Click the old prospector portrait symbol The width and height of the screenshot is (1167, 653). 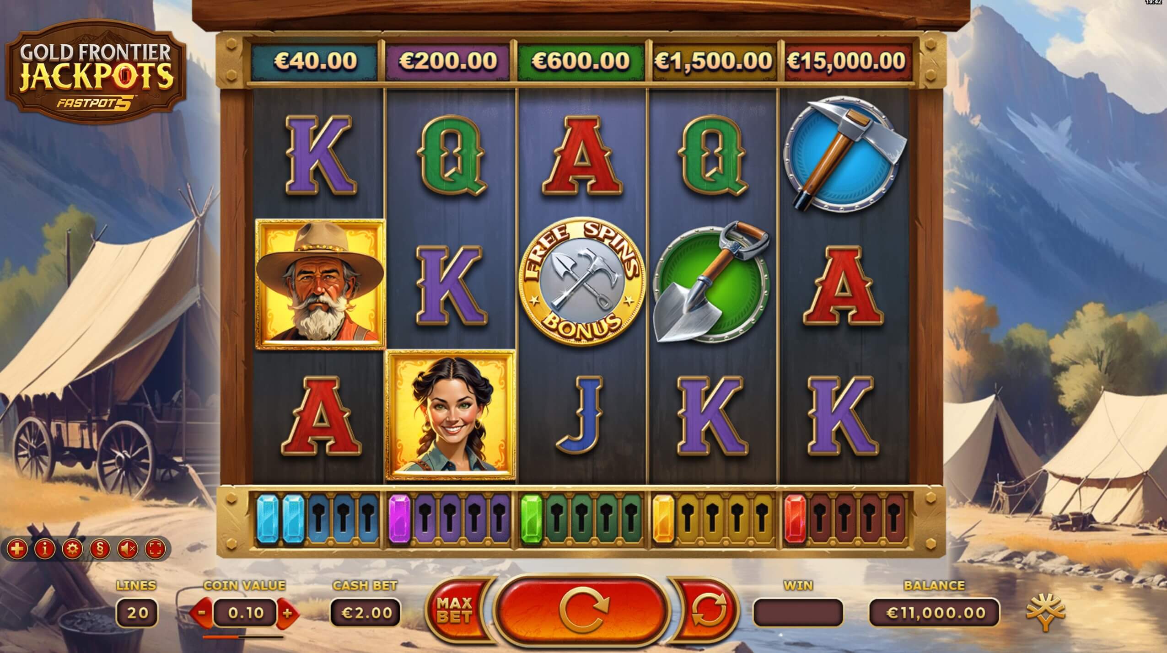click(320, 284)
